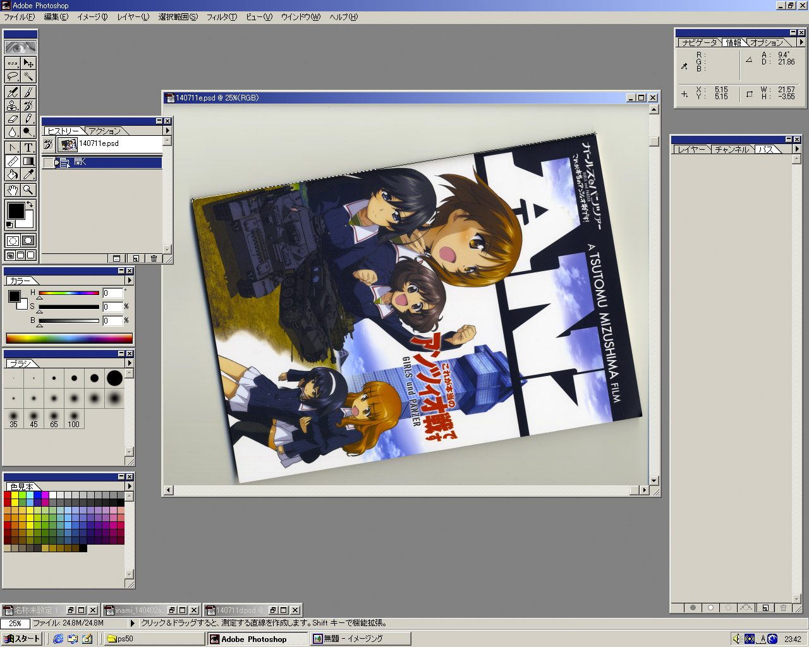Switch to Standard editing mode
Image resolution: width=809 pixels, height=647 pixels.
click(13, 241)
